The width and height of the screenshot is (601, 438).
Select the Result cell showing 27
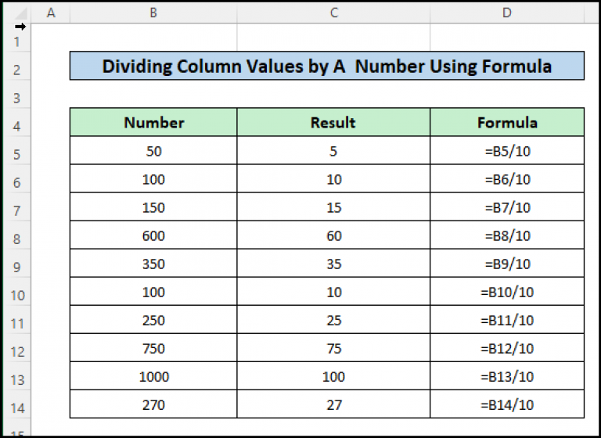coord(333,404)
